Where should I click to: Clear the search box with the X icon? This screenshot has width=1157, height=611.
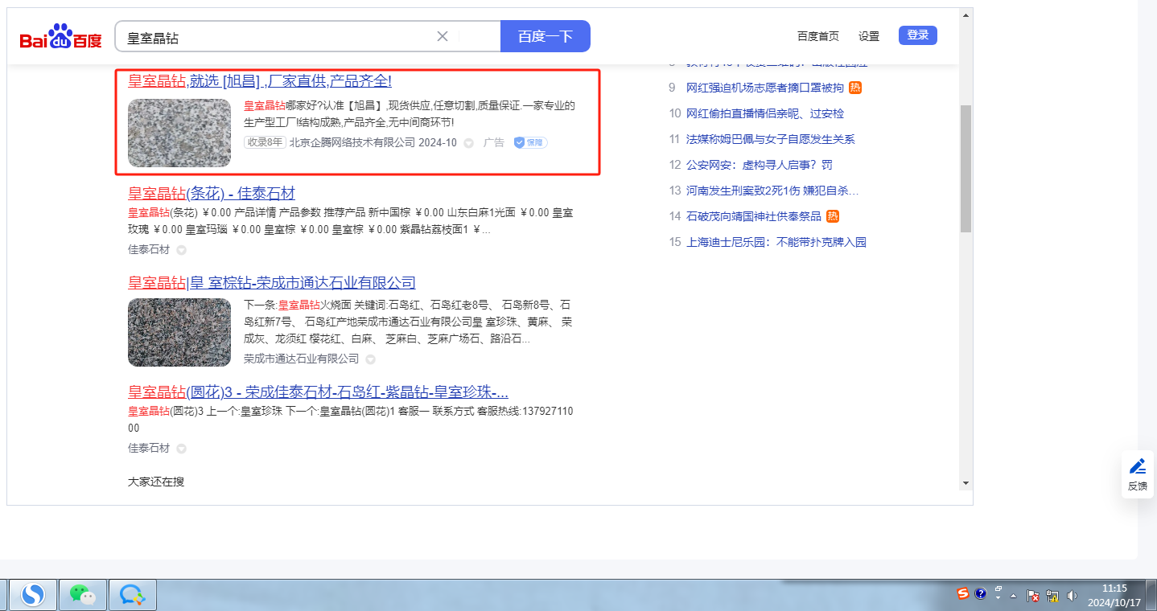(x=442, y=36)
